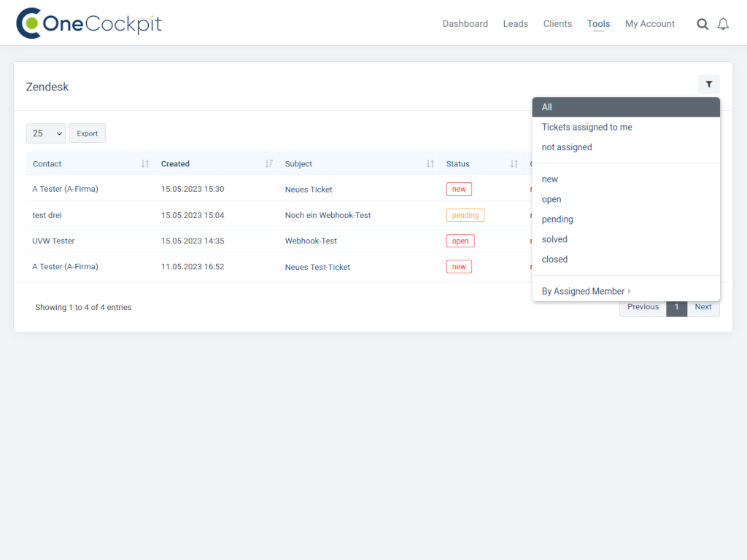This screenshot has width=747, height=560.
Task: Open the page size dropdown showing 25
Action: [x=46, y=133]
